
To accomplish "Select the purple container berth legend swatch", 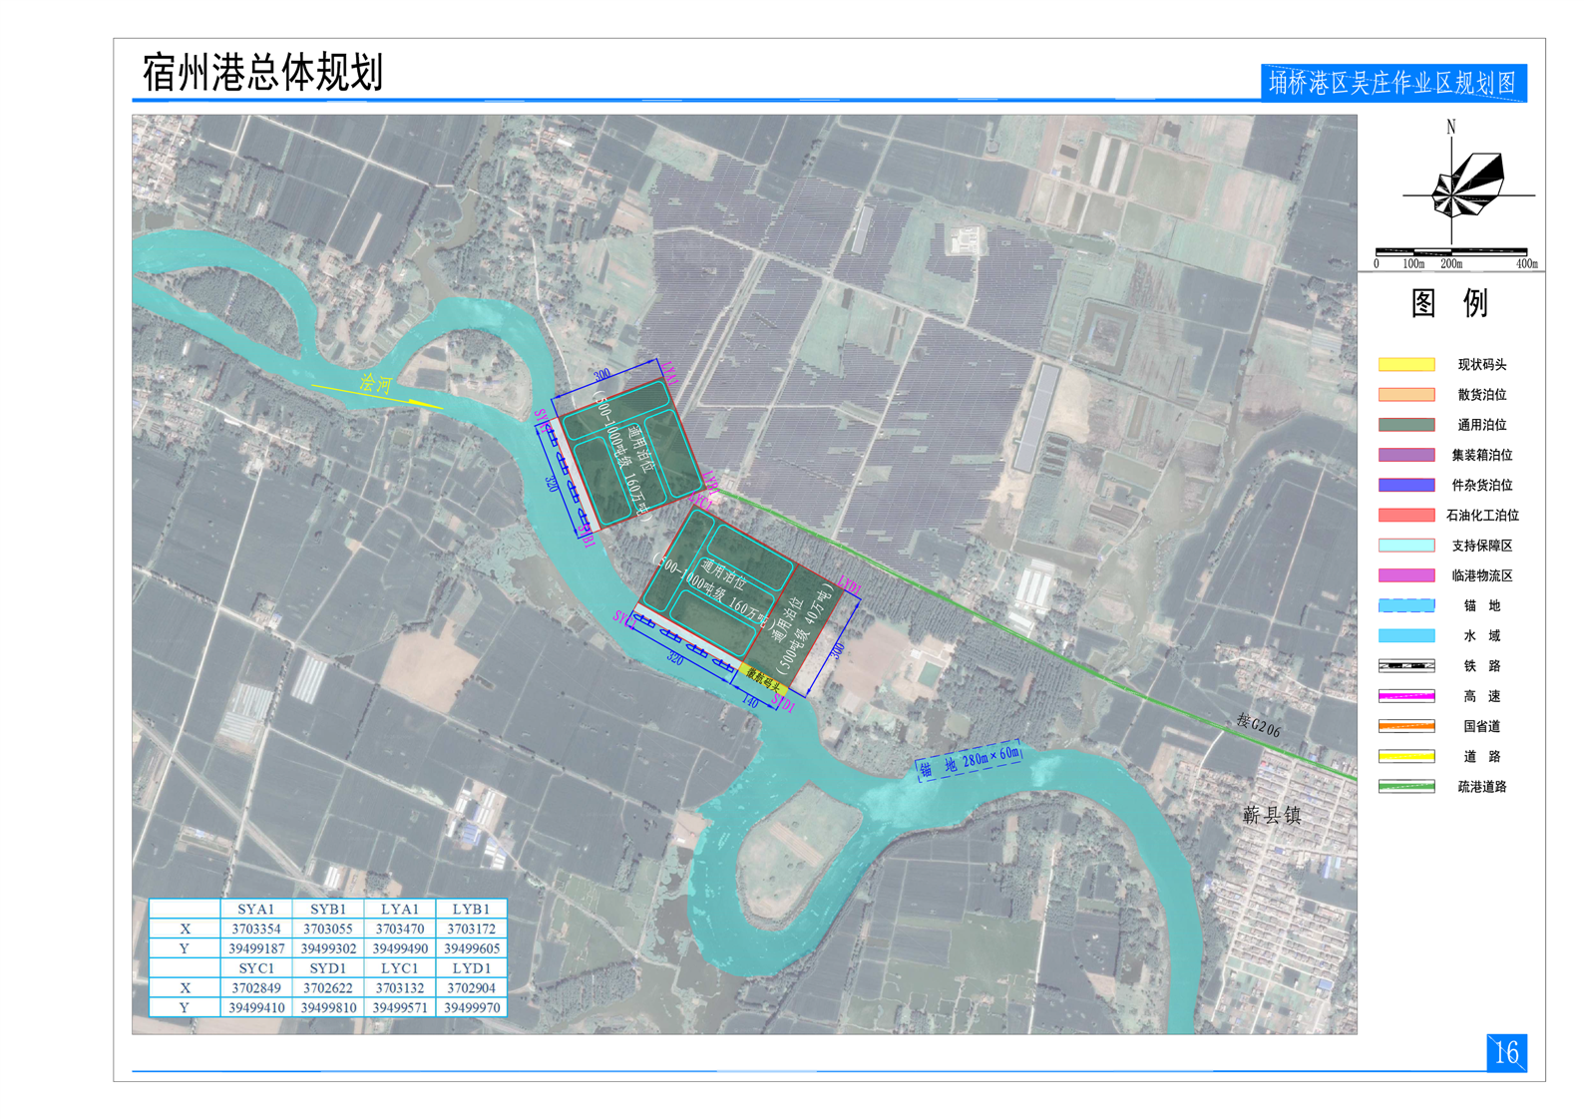I will [1405, 455].
